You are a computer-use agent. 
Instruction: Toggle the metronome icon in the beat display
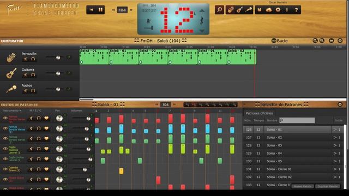(149, 21)
